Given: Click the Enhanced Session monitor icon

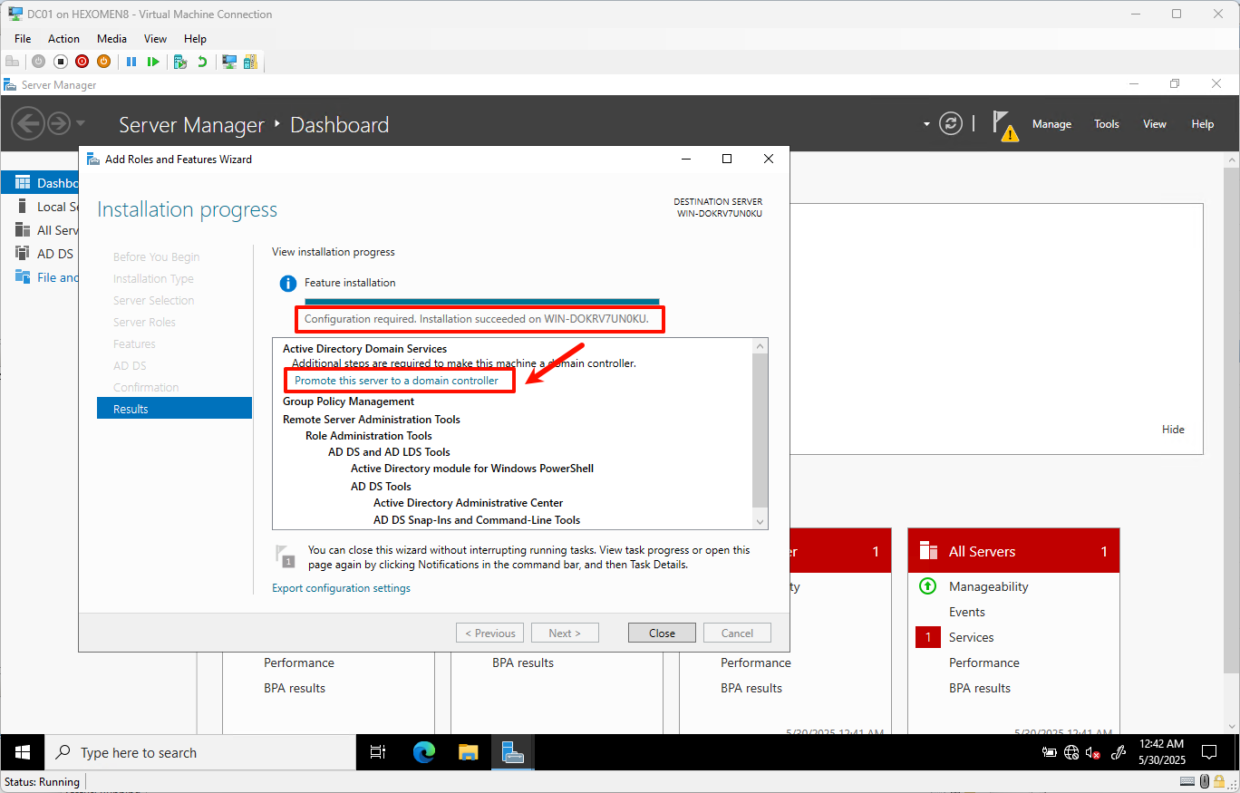Looking at the screenshot, I should click(229, 62).
